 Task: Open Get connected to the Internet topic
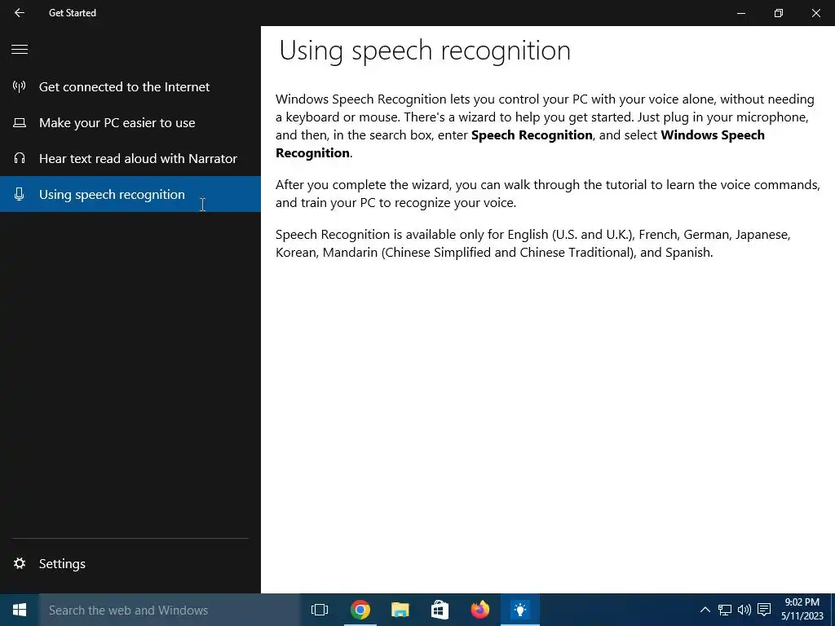(x=130, y=86)
